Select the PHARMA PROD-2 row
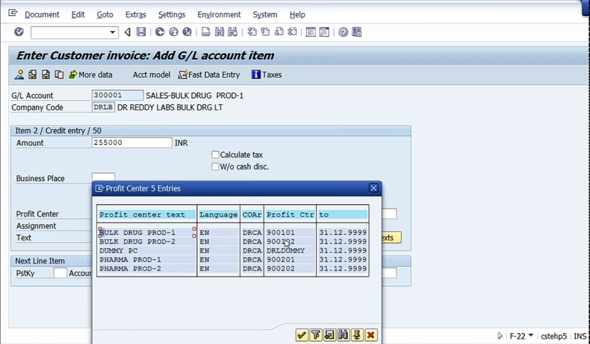590x344 pixels. tap(233, 268)
